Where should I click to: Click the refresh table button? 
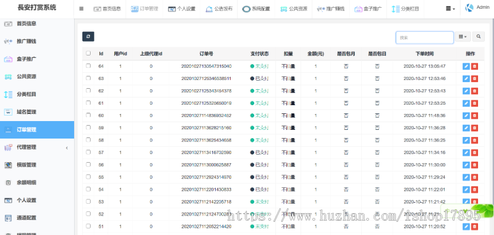88,36
